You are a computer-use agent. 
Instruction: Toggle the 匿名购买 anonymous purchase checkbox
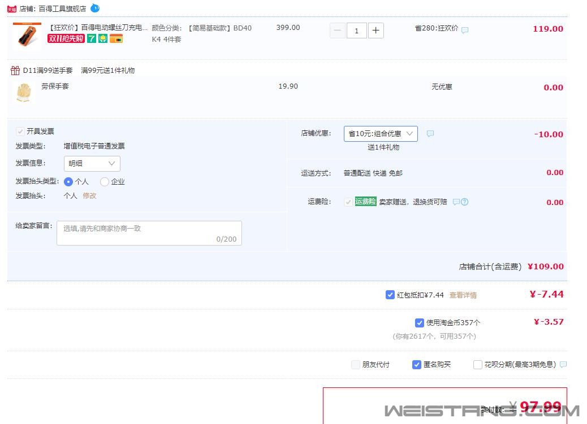pos(416,365)
